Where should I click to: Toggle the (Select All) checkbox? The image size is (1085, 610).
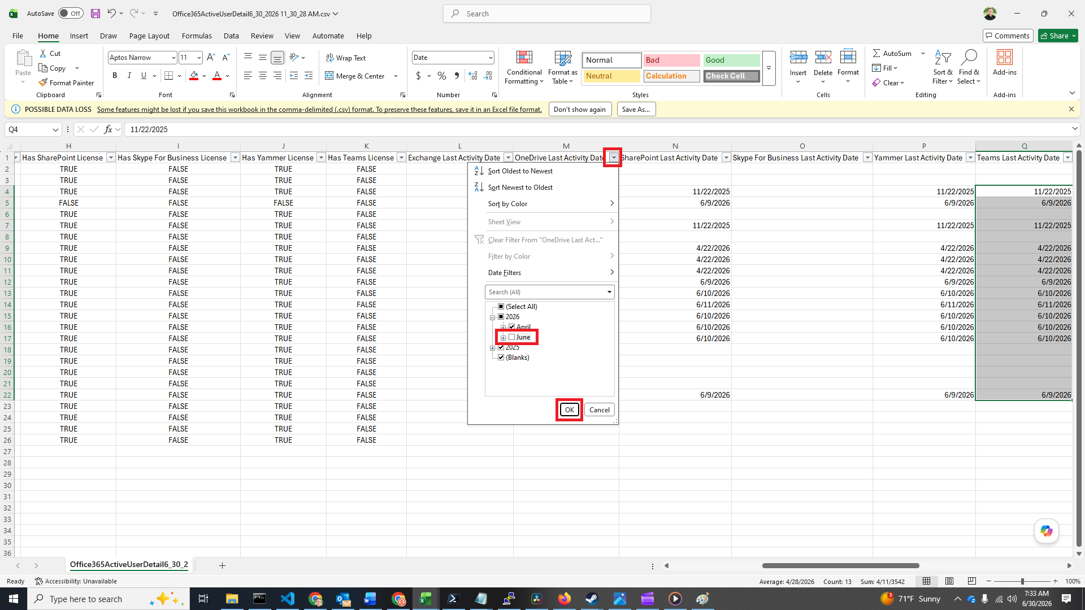coord(501,306)
